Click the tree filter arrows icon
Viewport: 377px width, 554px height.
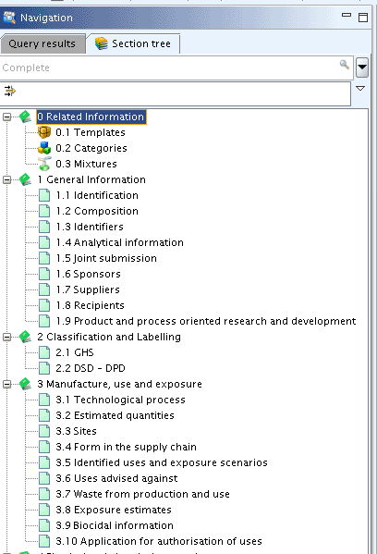coord(10,92)
